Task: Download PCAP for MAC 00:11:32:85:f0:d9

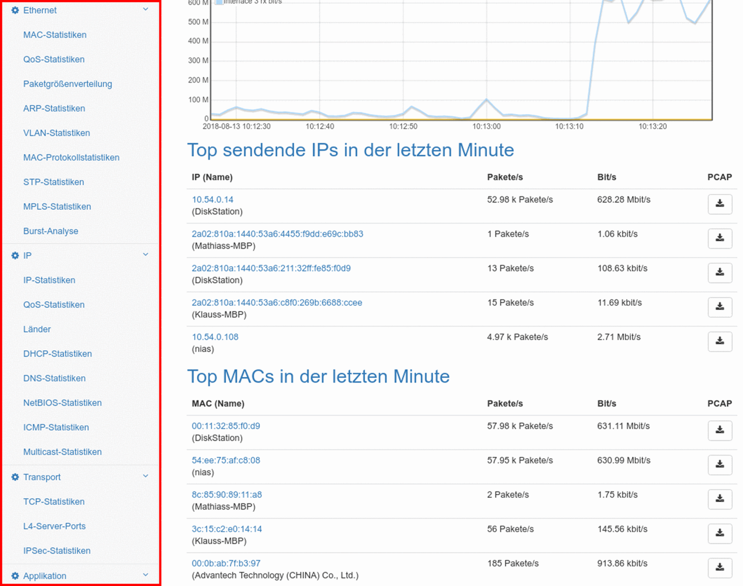Action: [719, 431]
